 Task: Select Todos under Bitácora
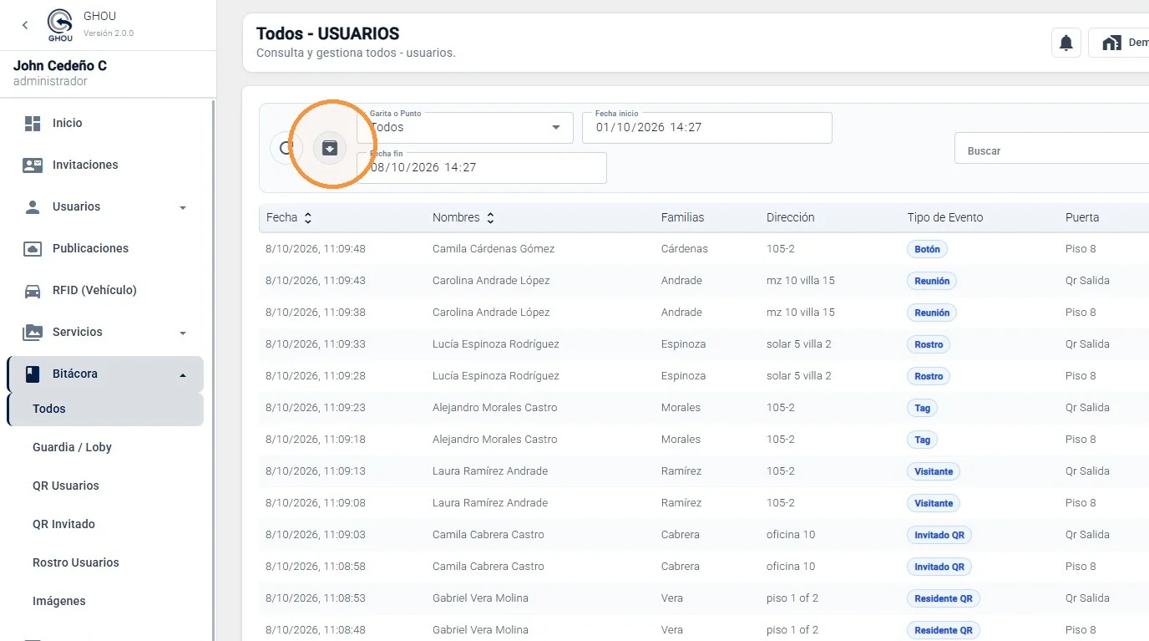(x=105, y=410)
